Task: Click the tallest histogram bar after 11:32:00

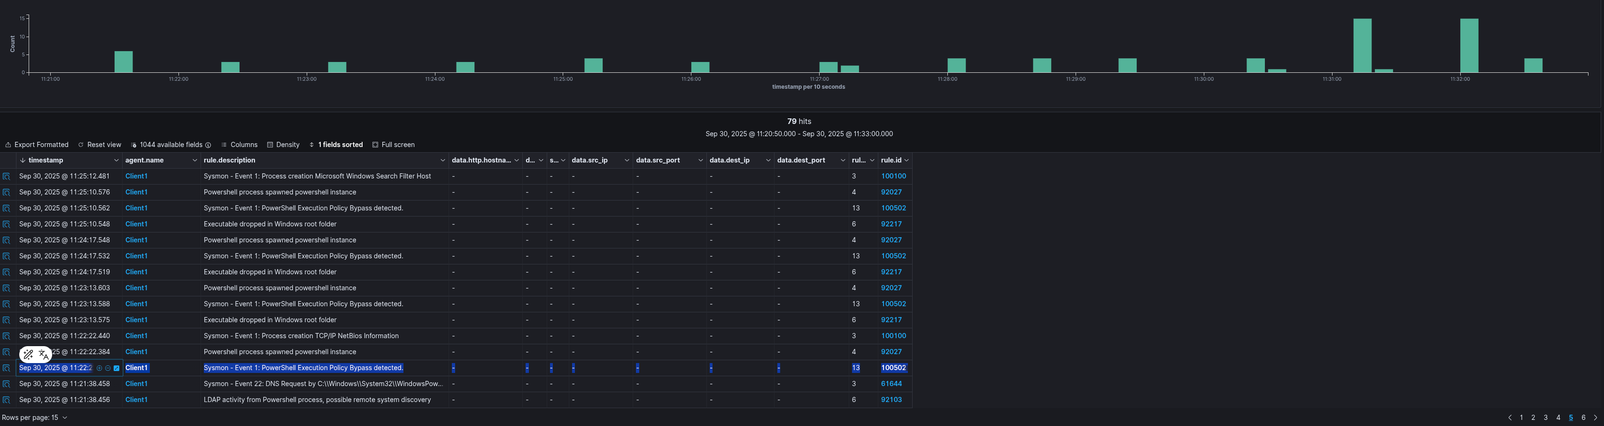Action: click(x=1469, y=46)
